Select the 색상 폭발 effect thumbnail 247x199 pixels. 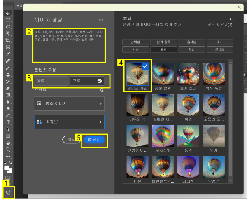coord(214,74)
